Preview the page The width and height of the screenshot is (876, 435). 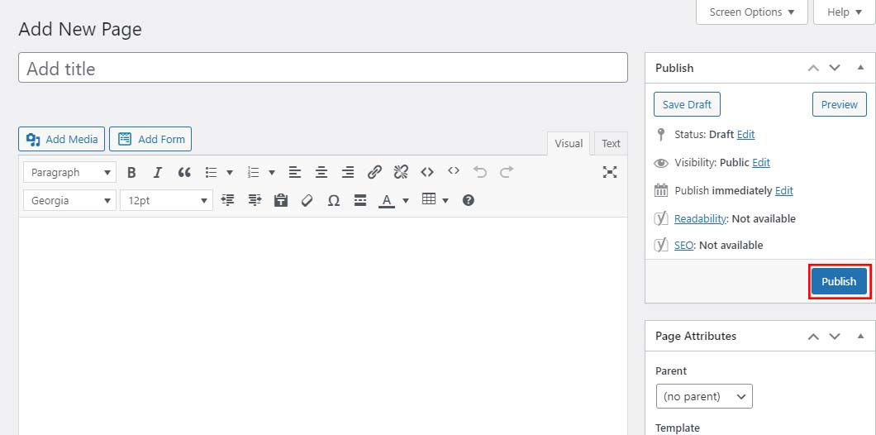pos(839,104)
